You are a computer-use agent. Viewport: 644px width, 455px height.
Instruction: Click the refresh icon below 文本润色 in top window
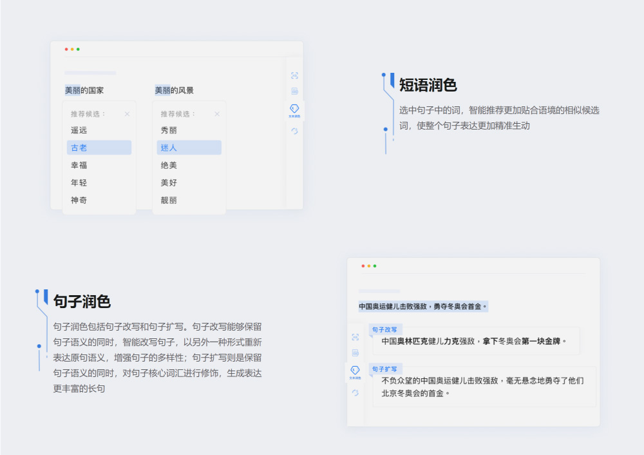[x=294, y=131]
